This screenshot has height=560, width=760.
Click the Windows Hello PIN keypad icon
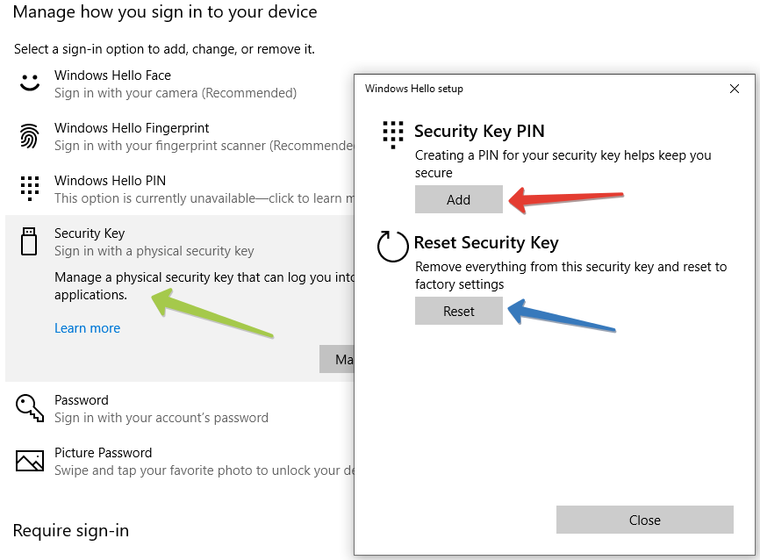[x=30, y=188]
